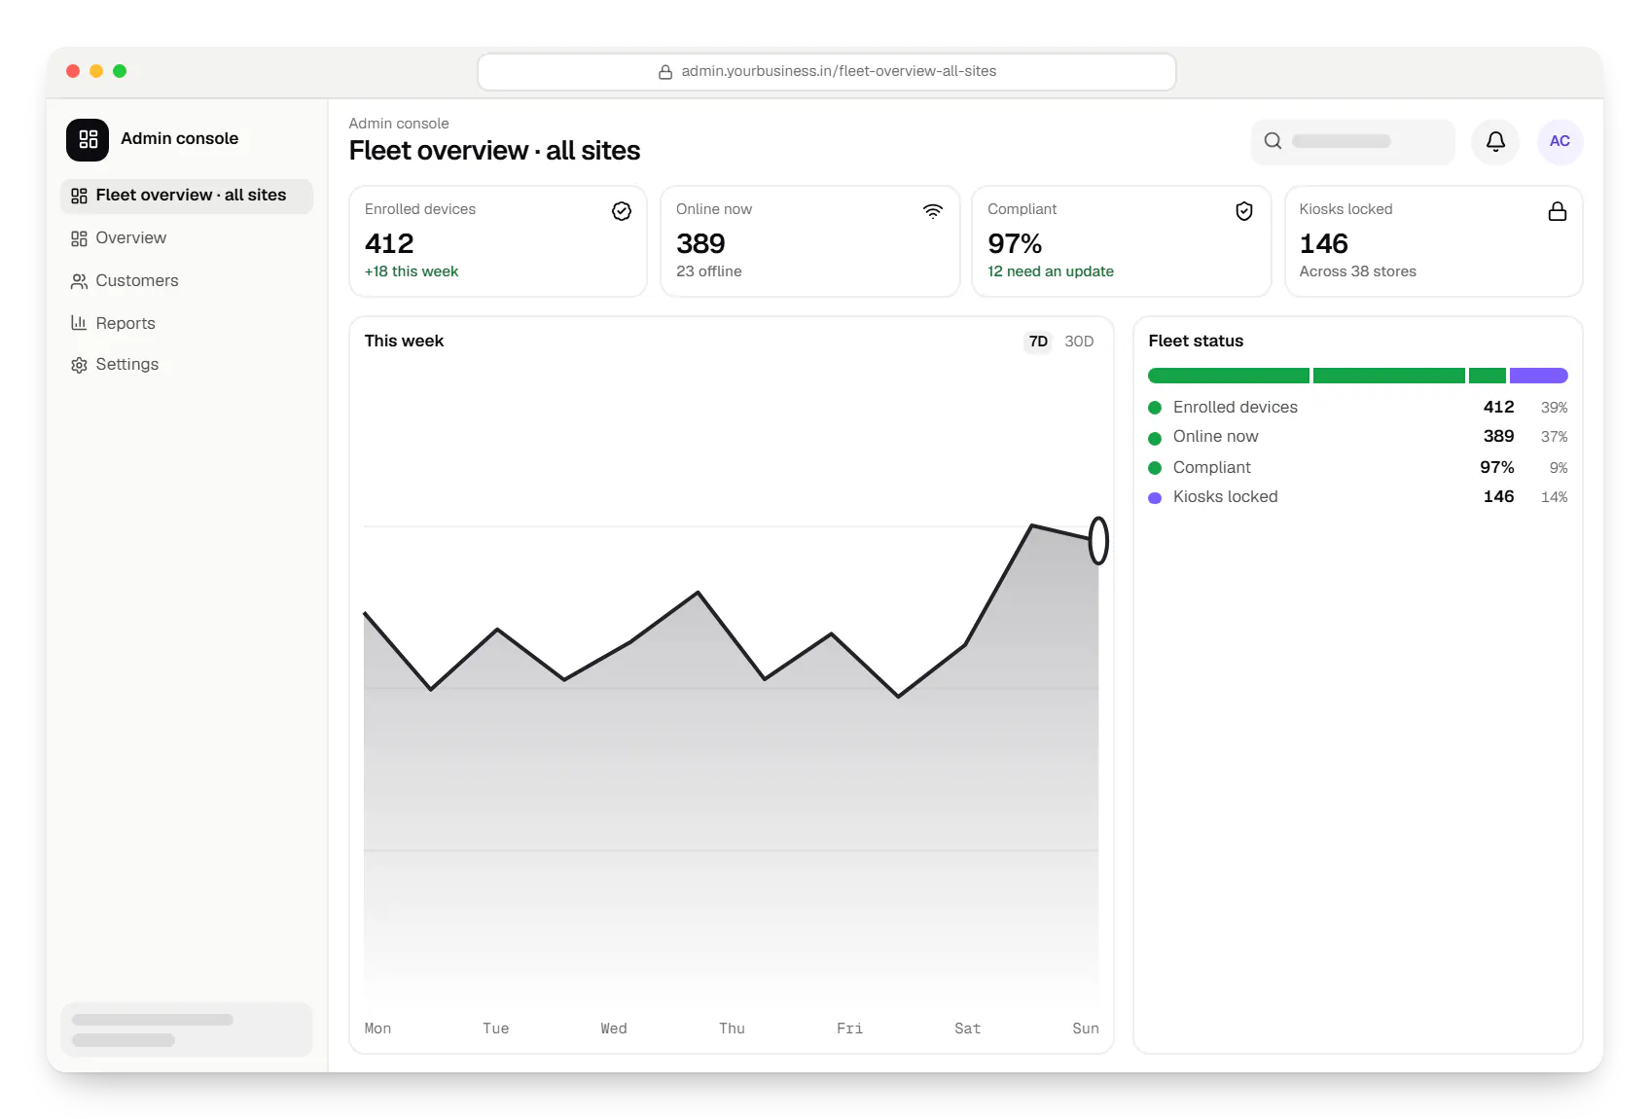Click the purple Kiosks locked bar segment

click(x=1538, y=376)
